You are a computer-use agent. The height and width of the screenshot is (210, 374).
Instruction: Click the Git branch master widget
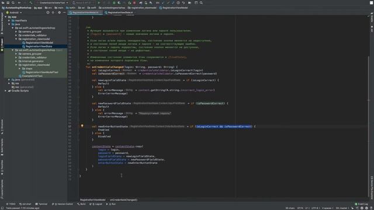342,208
